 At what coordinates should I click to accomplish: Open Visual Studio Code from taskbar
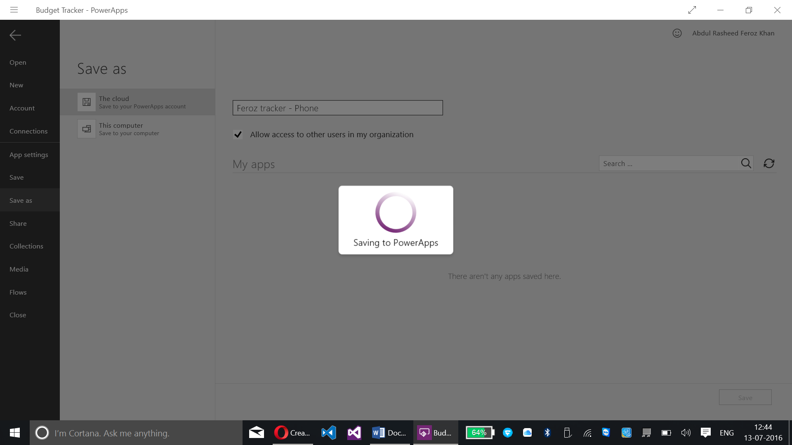click(x=329, y=433)
